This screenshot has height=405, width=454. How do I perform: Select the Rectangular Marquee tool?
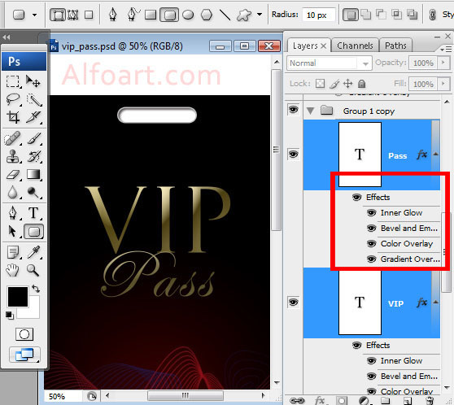[x=13, y=81]
